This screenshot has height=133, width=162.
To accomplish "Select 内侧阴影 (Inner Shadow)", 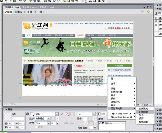I will 145,112.
